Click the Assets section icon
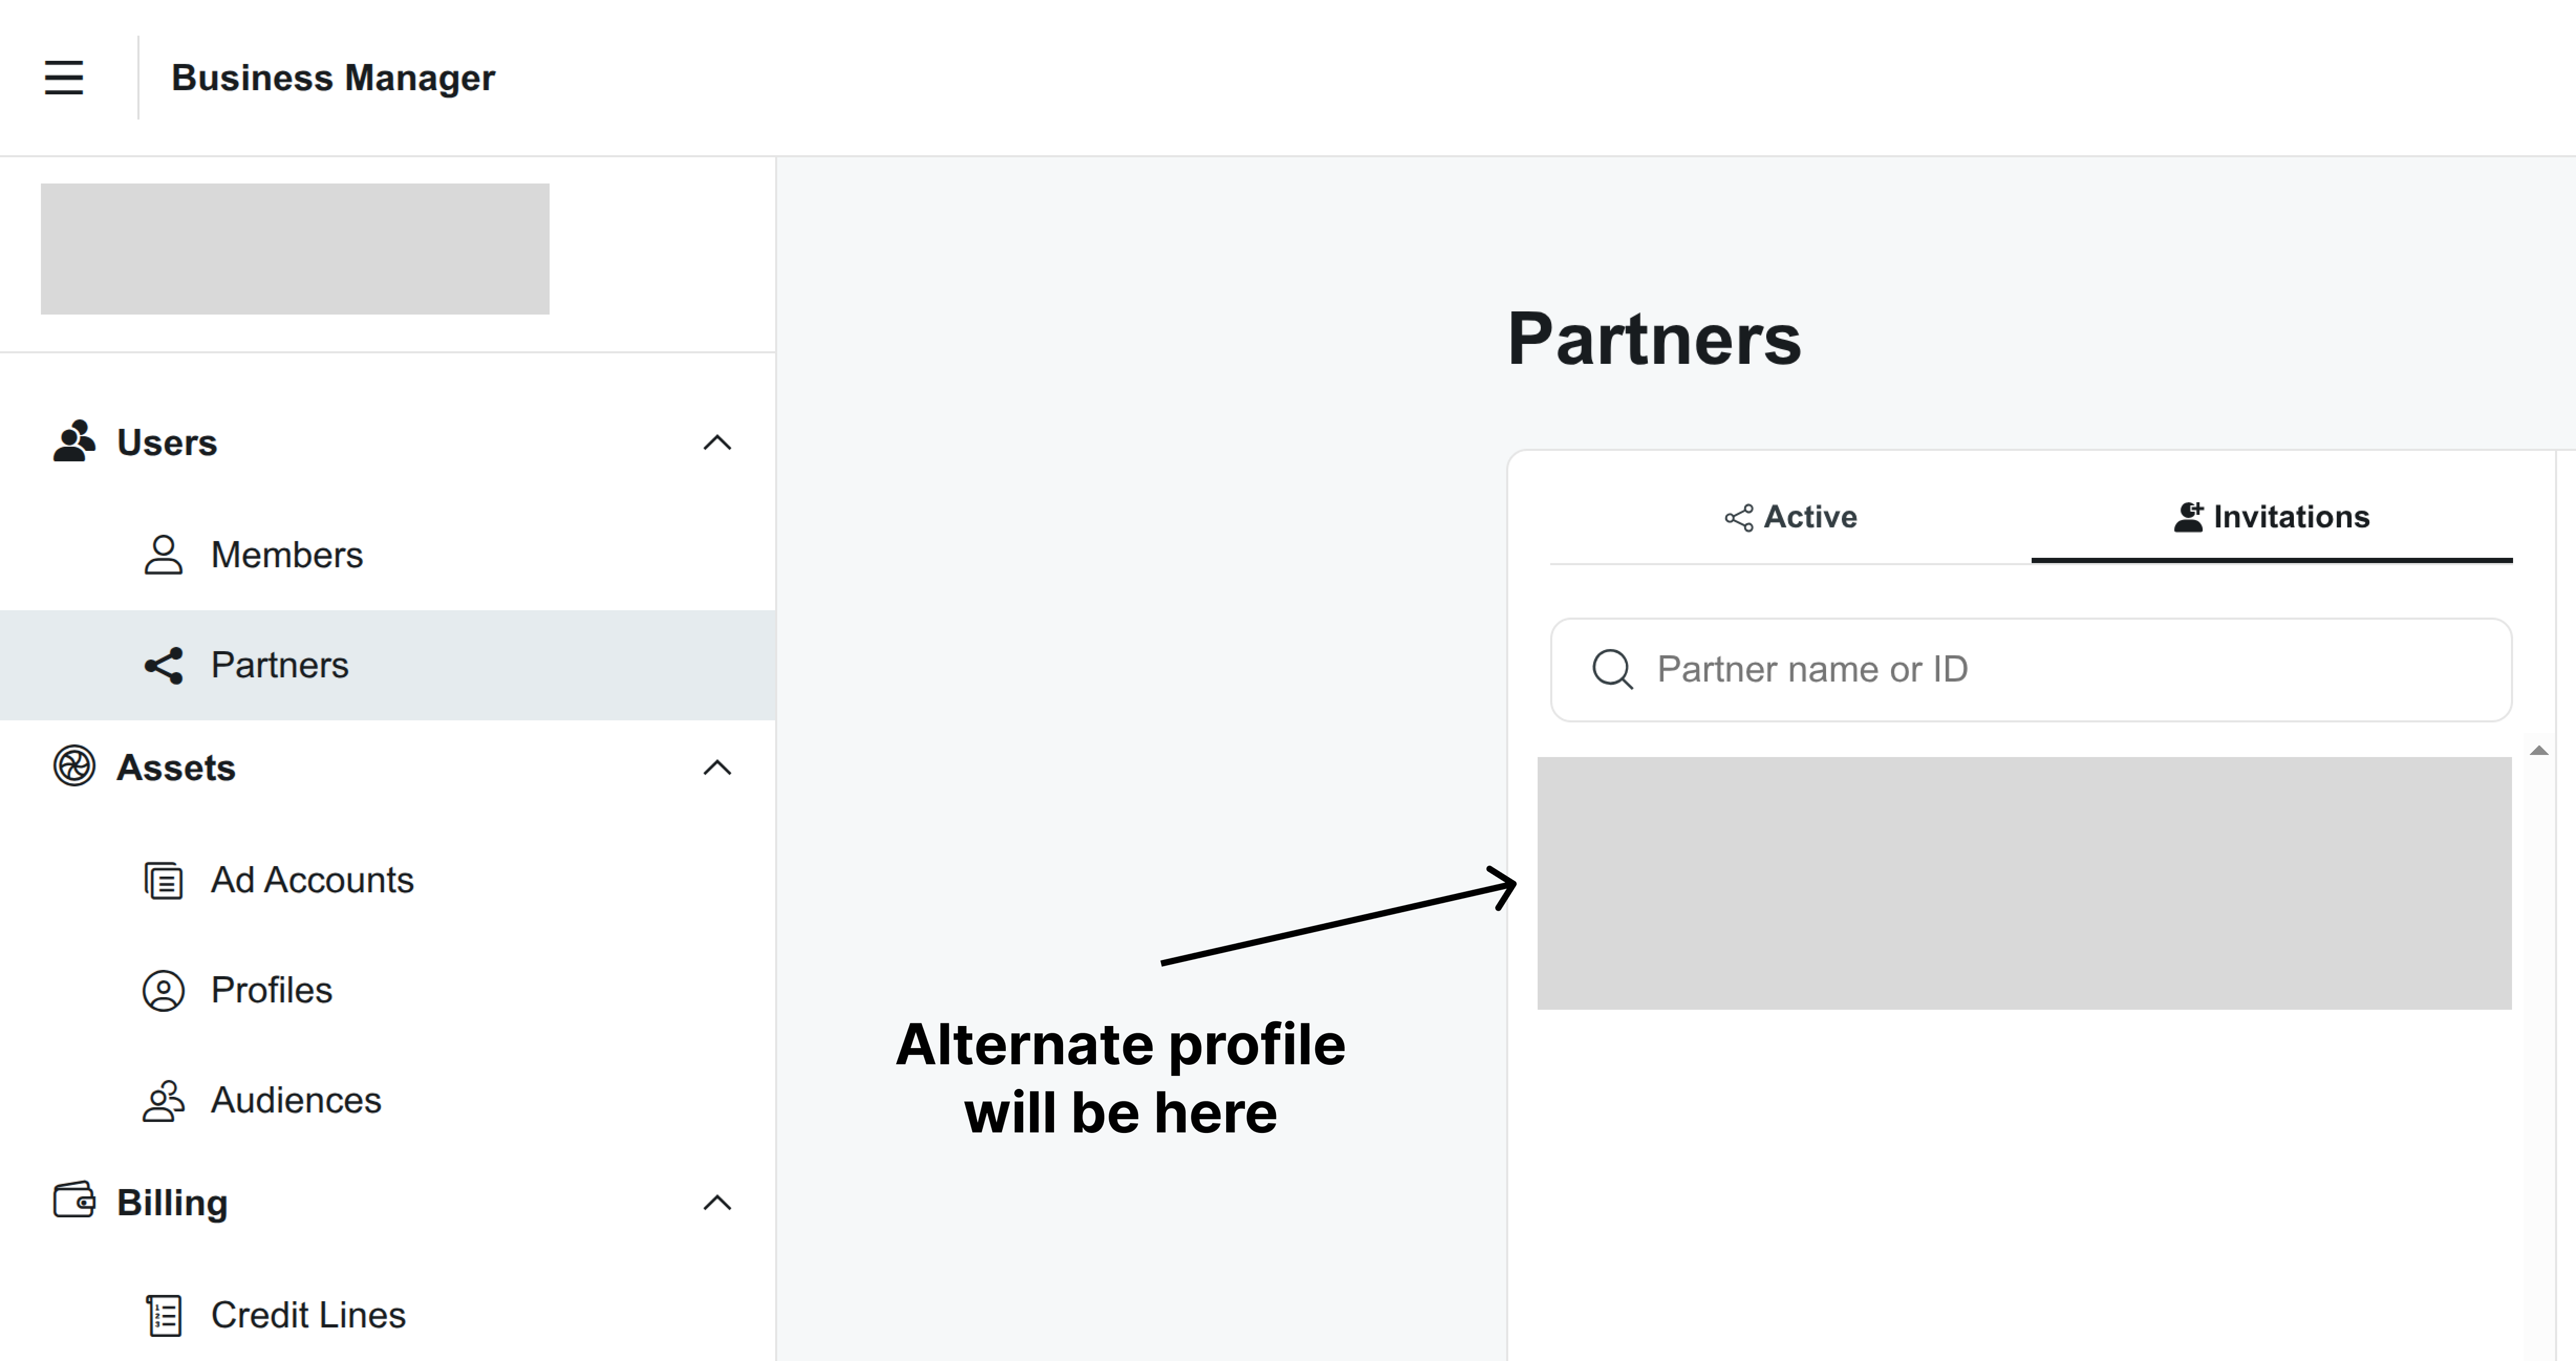This screenshot has width=2576, height=1361. [x=73, y=767]
